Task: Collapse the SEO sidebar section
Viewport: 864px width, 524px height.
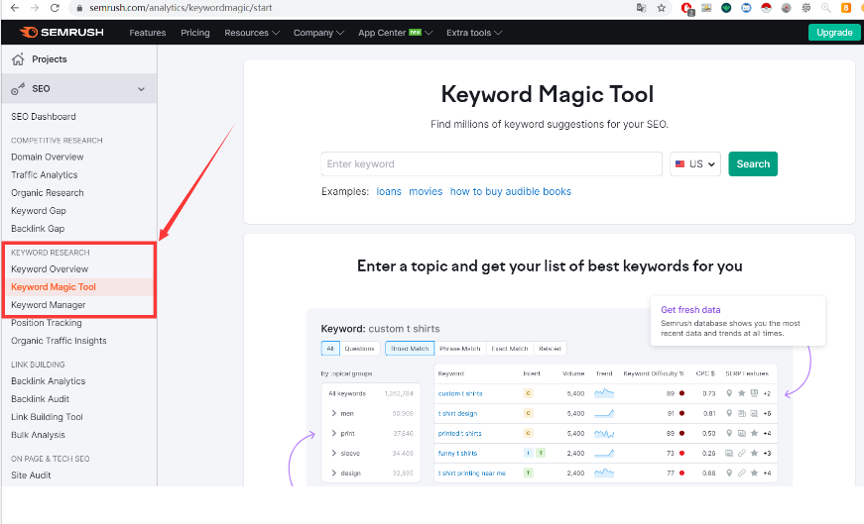Action: tap(141, 89)
